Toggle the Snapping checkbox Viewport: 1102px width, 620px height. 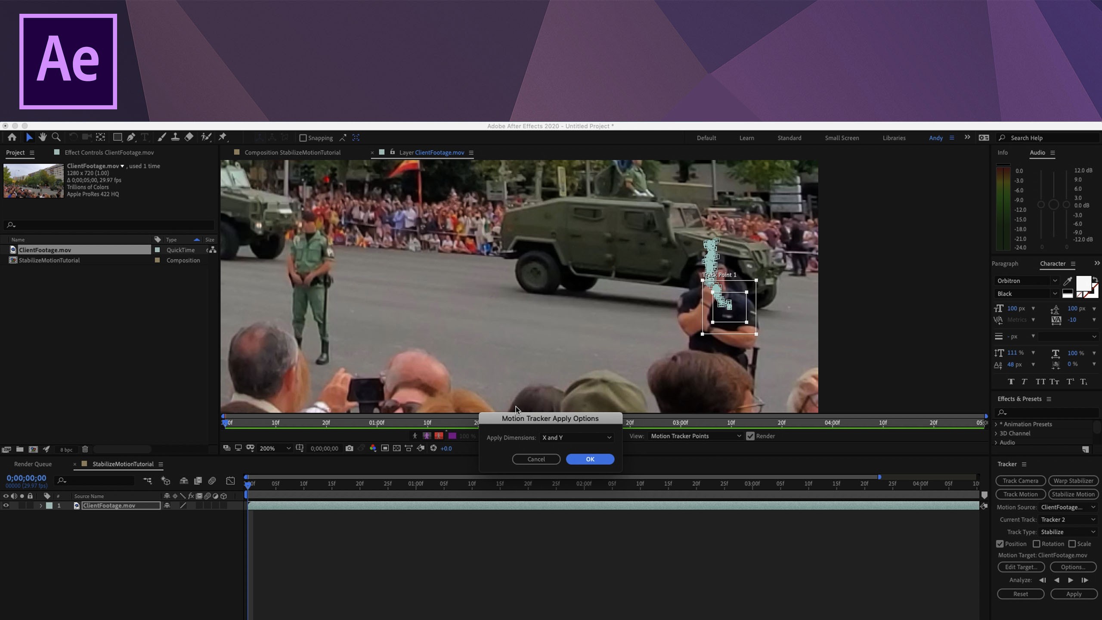pyautogui.click(x=303, y=138)
